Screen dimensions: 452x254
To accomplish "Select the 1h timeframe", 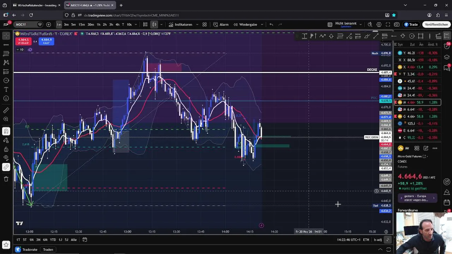I will (99, 25).
